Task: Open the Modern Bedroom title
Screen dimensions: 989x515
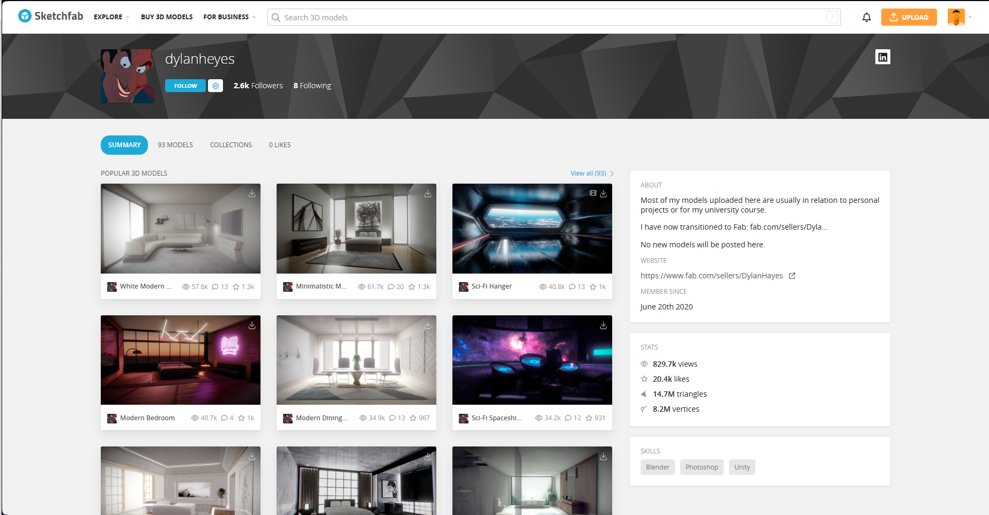Action: [x=147, y=418]
